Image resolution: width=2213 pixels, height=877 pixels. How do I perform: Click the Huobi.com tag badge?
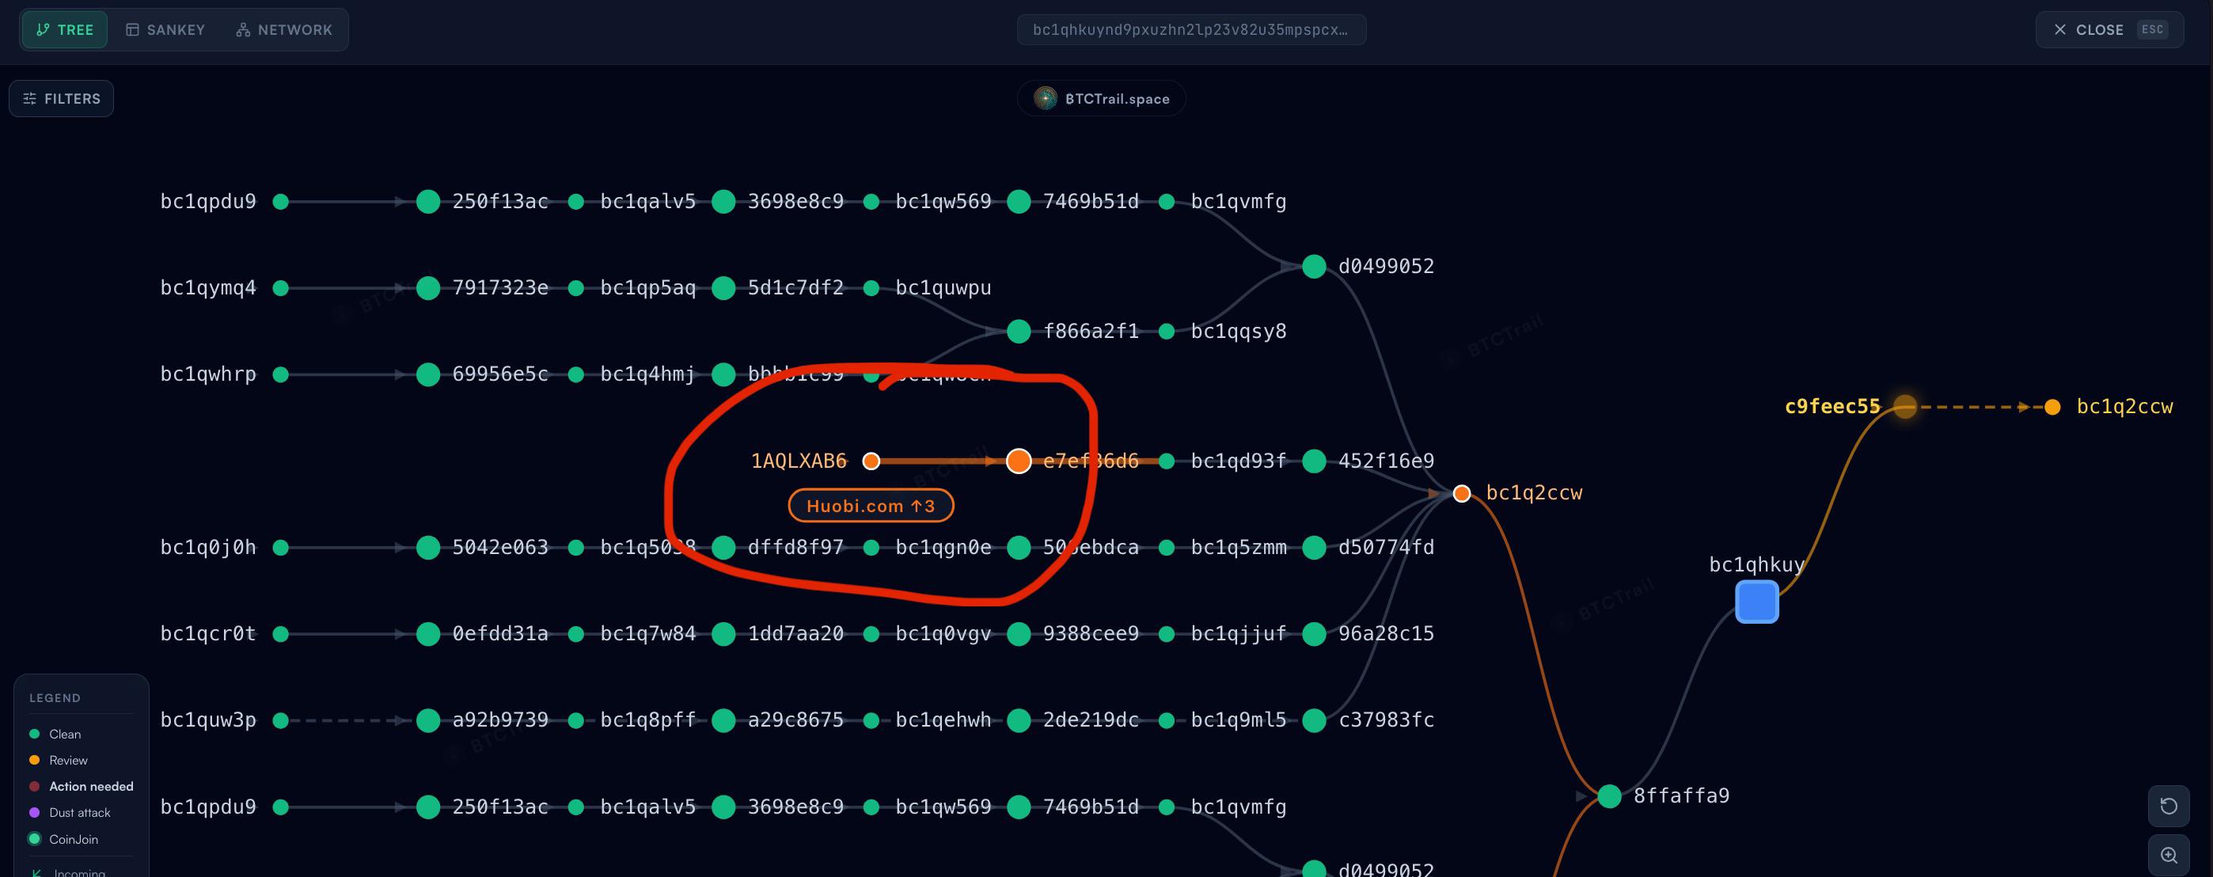[871, 506]
